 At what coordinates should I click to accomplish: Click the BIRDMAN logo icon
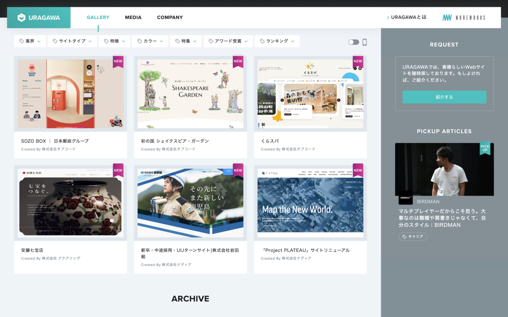(406, 197)
